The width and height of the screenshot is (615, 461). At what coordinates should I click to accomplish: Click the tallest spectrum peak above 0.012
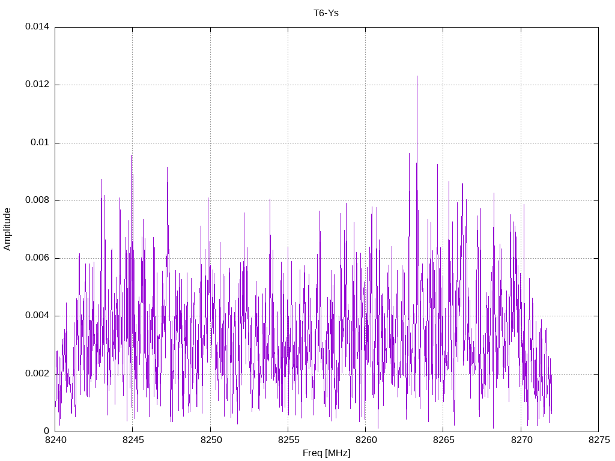click(417, 77)
